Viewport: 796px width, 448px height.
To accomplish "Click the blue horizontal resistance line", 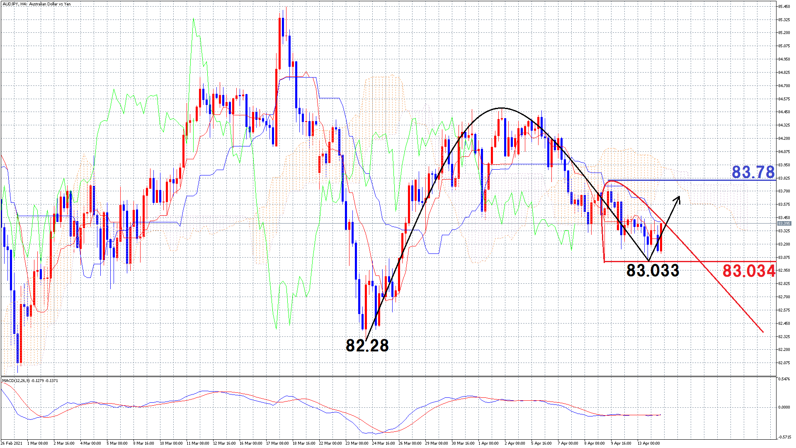I will click(x=705, y=180).
